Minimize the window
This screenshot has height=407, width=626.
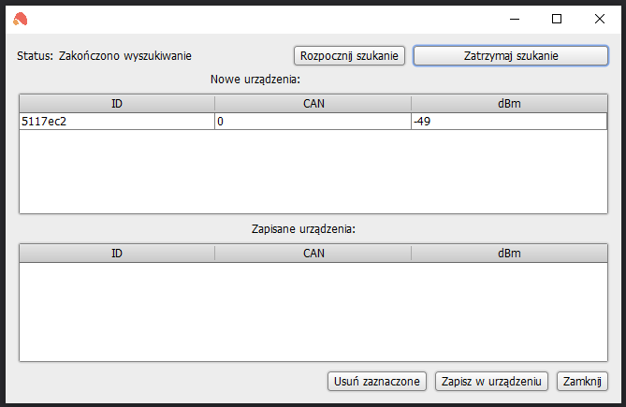tap(515, 19)
